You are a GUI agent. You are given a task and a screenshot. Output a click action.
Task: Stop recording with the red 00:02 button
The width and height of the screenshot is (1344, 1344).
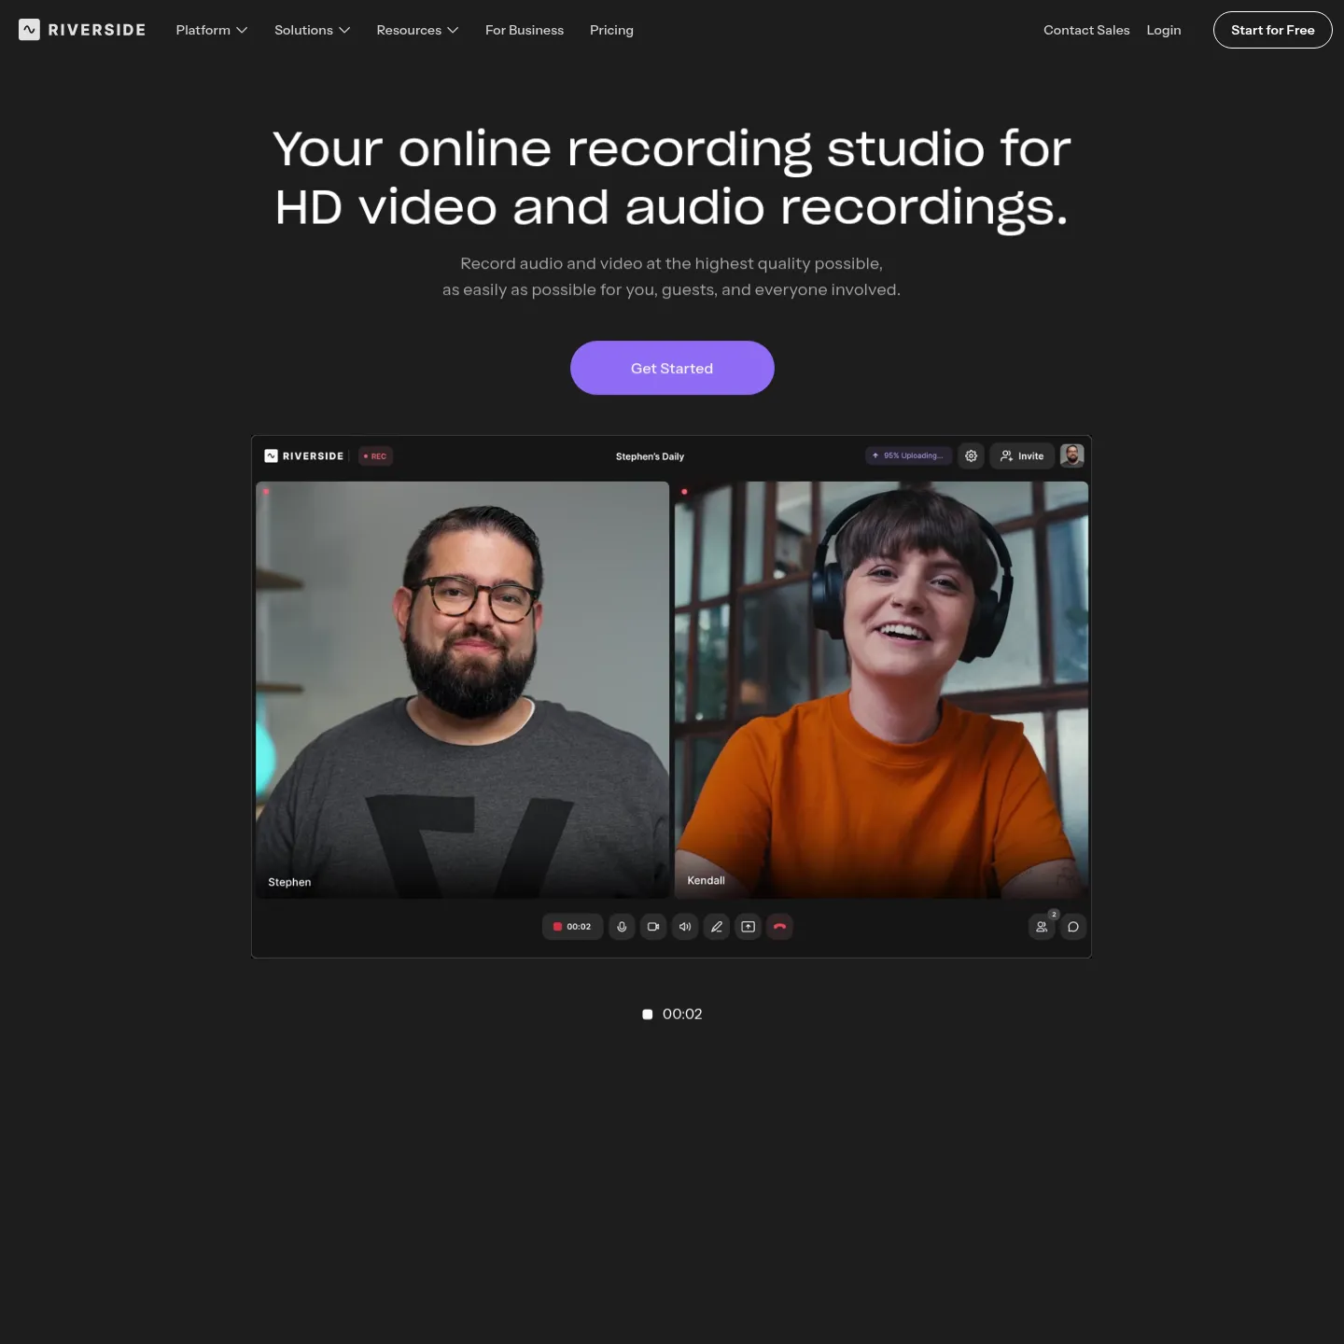click(572, 927)
